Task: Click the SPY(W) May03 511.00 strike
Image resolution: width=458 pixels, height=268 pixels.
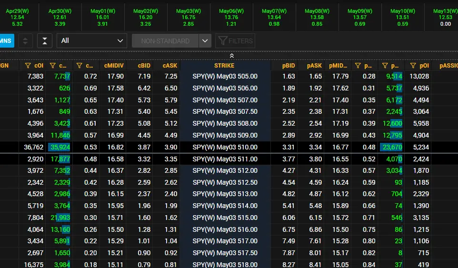Action: pos(225,159)
